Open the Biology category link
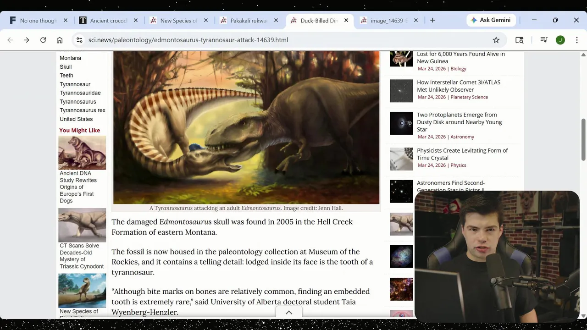Screen dimensions: 587x330 pos(458,69)
